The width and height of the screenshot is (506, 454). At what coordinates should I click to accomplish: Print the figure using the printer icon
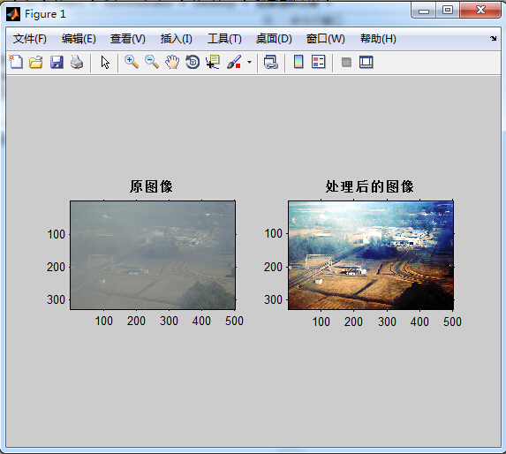[x=77, y=62]
